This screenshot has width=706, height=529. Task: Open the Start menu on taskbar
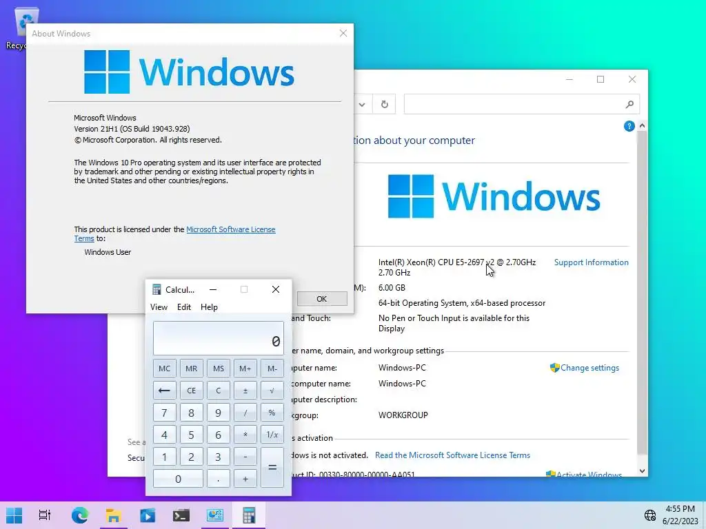14,515
